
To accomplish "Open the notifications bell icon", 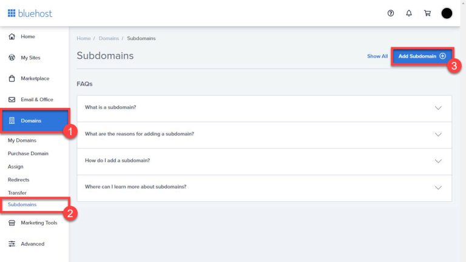I will point(409,13).
